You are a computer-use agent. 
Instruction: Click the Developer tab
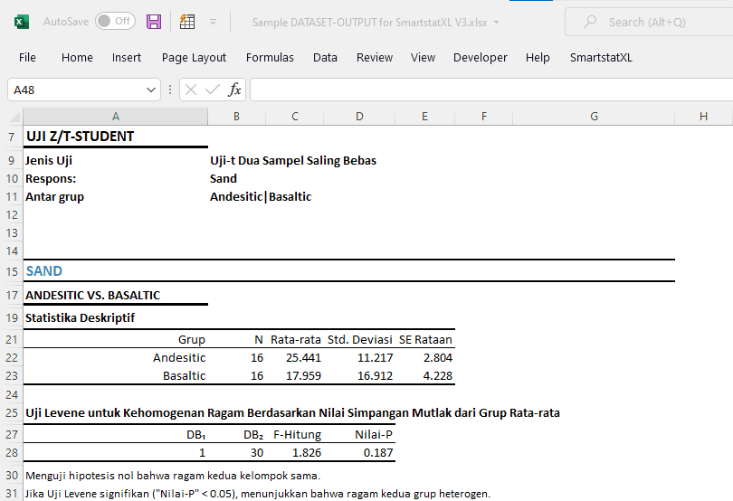click(480, 57)
